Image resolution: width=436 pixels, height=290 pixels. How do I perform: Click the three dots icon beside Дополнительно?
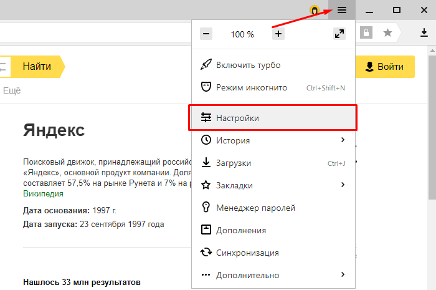pyautogui.click(x=206, y=275)
